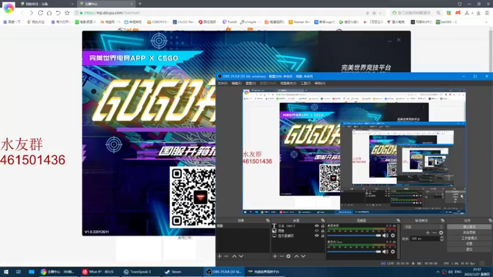Viewport: 493px width, 277px height.
Task: Toggle lock on the image source
Action: pyautogui.click(x=322, y=230)
